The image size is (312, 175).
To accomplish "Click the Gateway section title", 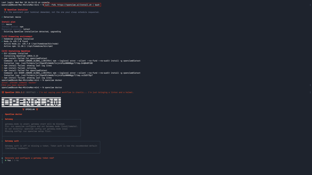I will click(9, 119).
